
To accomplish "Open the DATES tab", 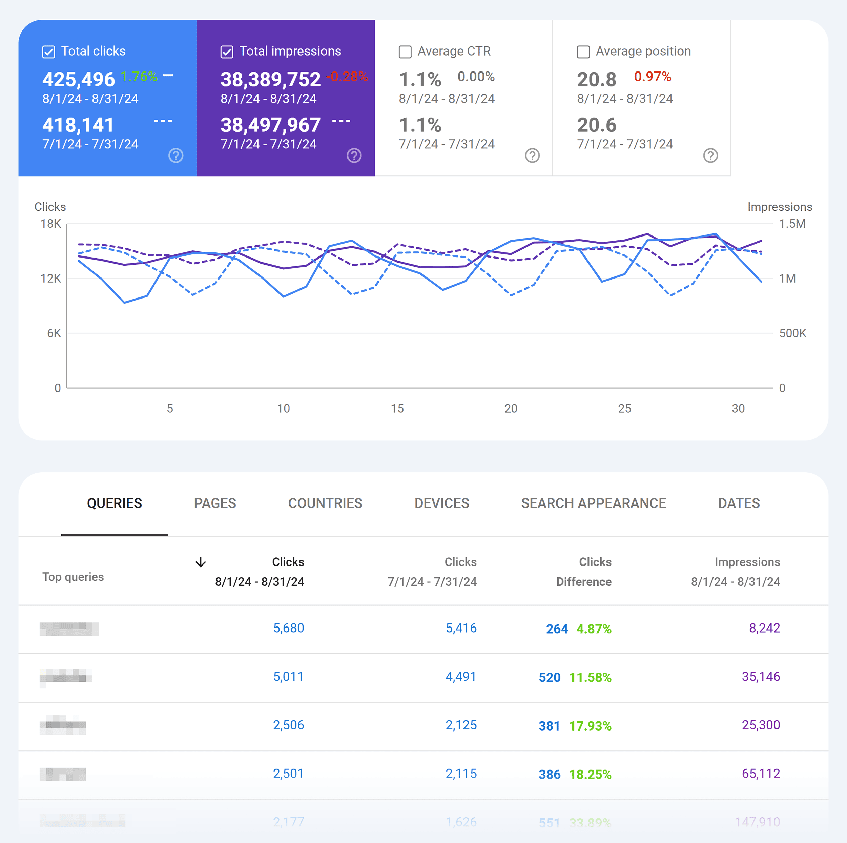I will [x=738, y=503].
